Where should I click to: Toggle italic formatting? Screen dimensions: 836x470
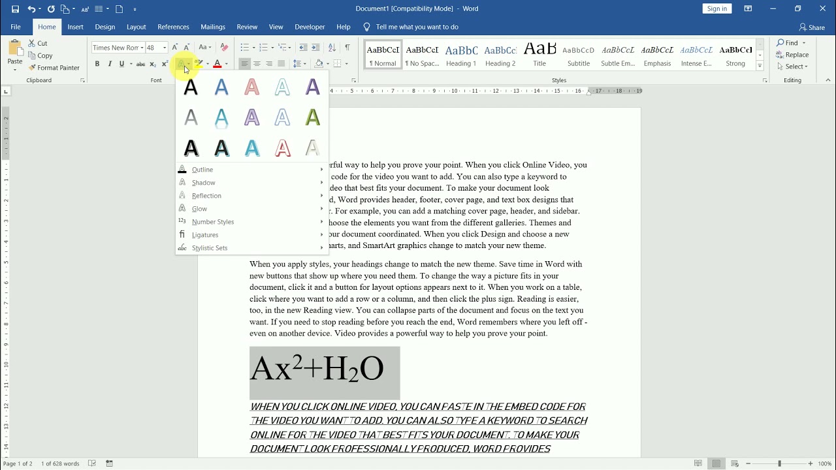pyautogui.click(x=110, y=64)
